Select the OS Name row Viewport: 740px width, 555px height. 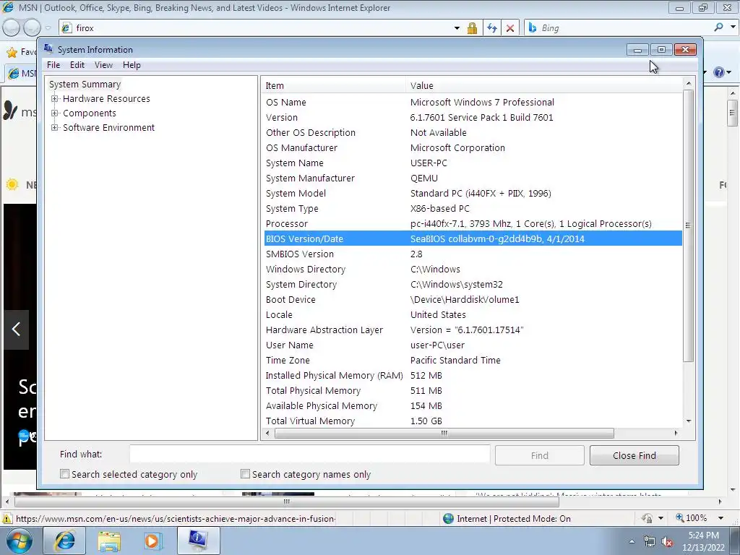click(x=473, y=102)
